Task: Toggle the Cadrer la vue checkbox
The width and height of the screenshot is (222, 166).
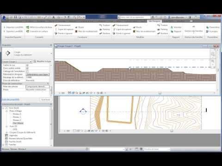Action: coord(27,65)
